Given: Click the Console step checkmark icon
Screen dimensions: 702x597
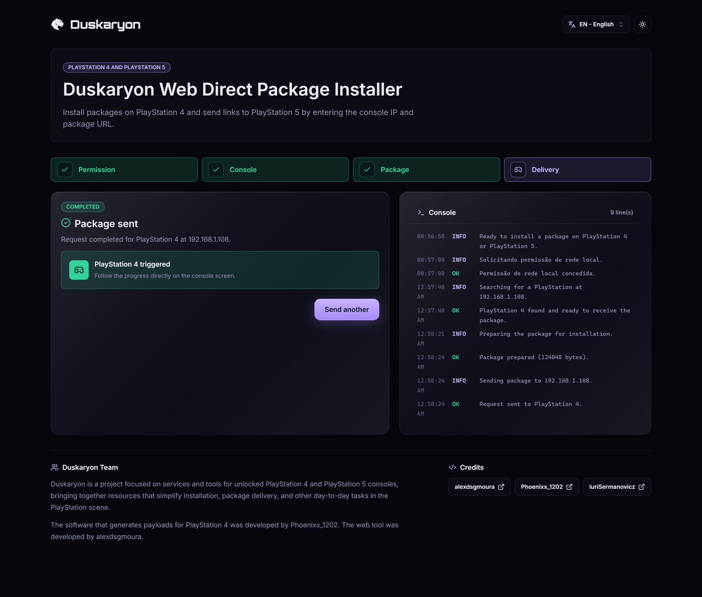Looking at the screenshot, I should [x=216, y=170].
